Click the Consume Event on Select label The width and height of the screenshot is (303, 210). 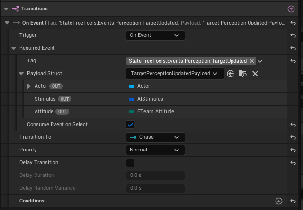57,124
